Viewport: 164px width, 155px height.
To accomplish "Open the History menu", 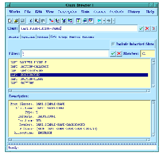I will pos(134,12).
